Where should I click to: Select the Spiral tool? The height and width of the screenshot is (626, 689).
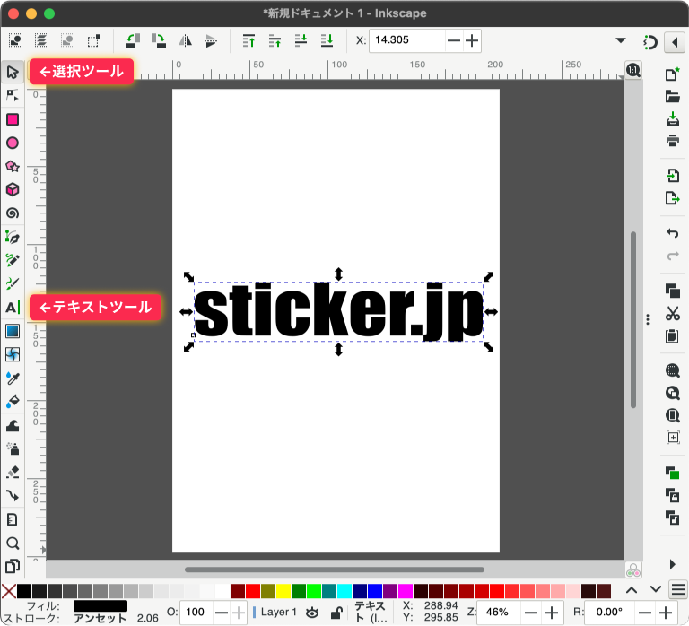[13, 213]
